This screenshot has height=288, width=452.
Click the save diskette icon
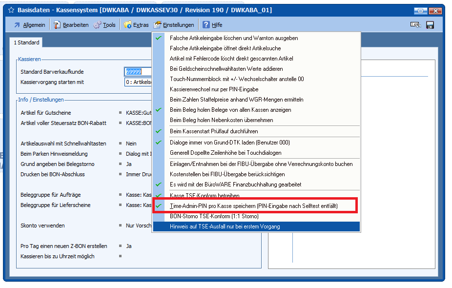pyautogui.click(x=430, y=25)
